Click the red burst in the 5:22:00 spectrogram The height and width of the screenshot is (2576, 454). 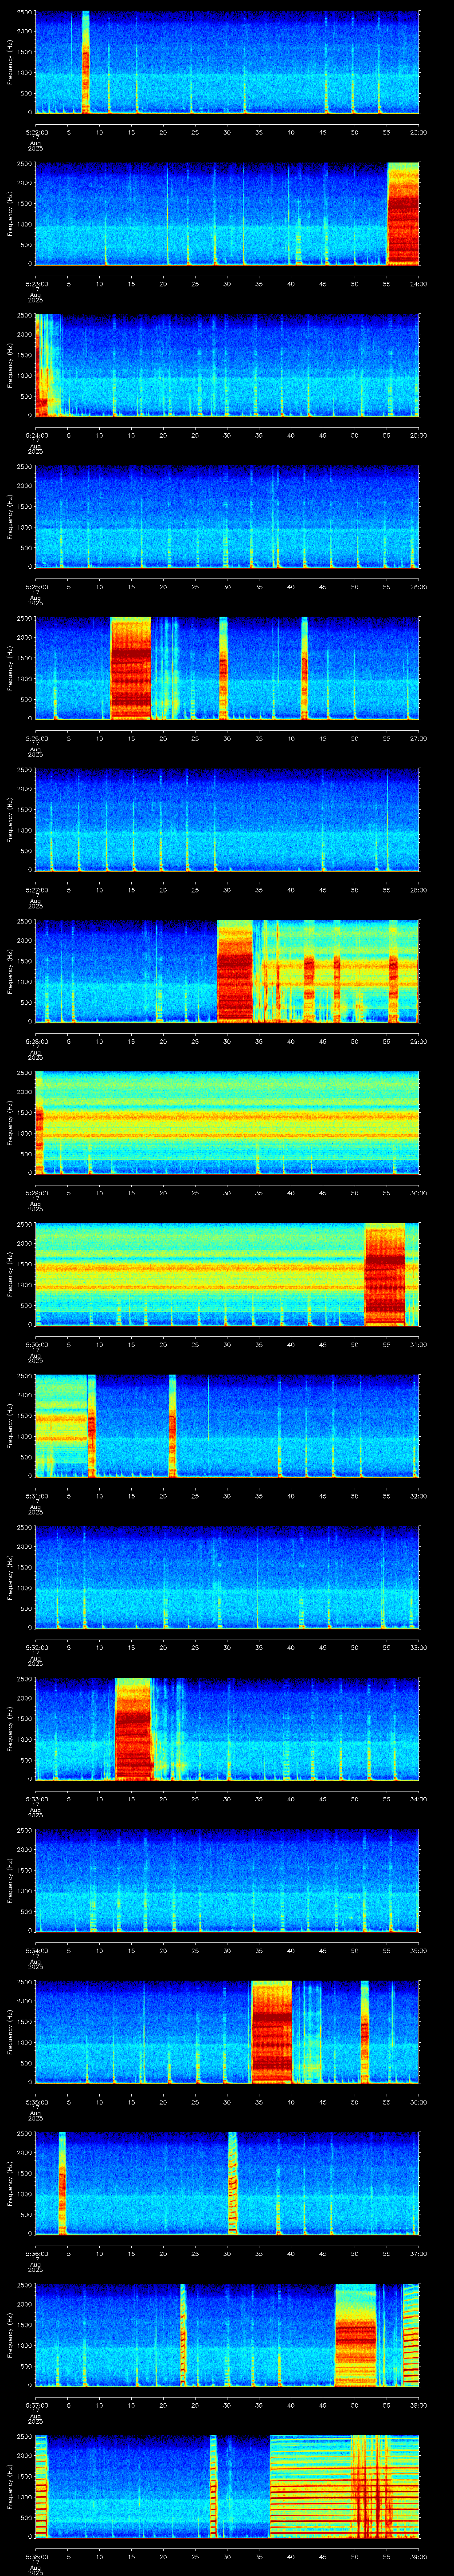click(86, 62)
